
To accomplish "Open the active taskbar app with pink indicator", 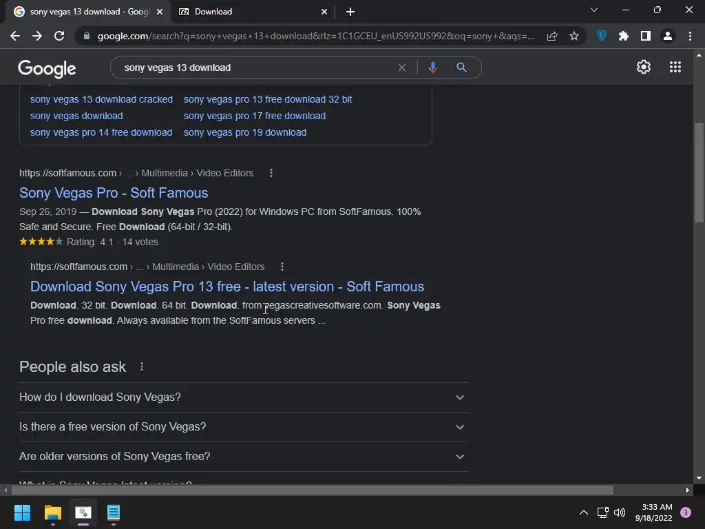I will tap(83, 512).
